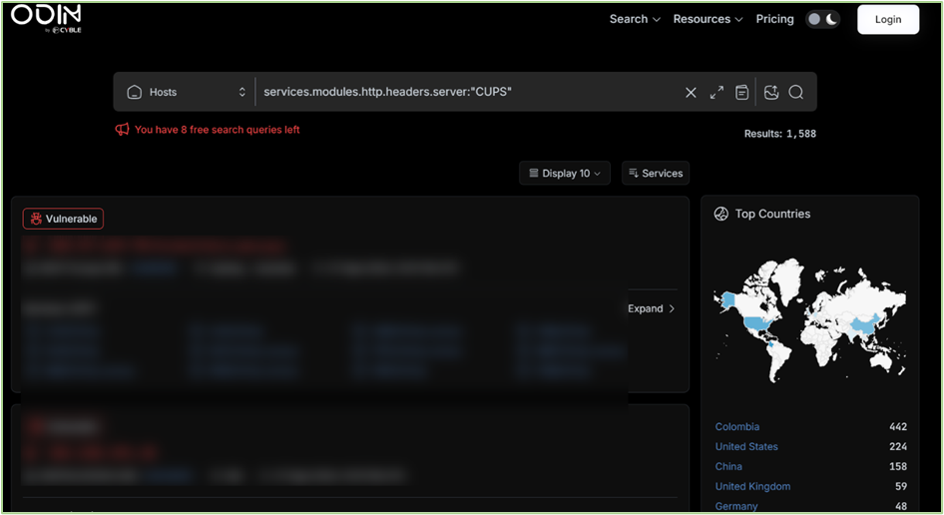Select Germany in Top Countries
The image size is (944, 515).
736,506
